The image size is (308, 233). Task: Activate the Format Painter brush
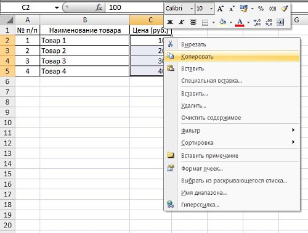[285, 9]
